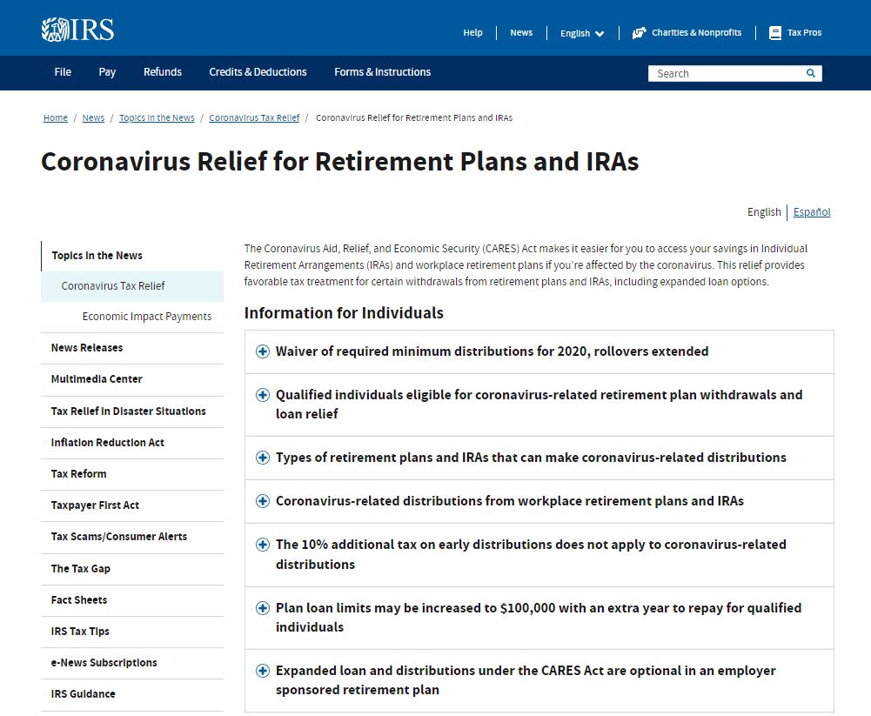Image resolution: width=871 pixels, height=716 pixels.
Task: Select Topics in the News sidebar item
Action: click(x=97, y=256)
